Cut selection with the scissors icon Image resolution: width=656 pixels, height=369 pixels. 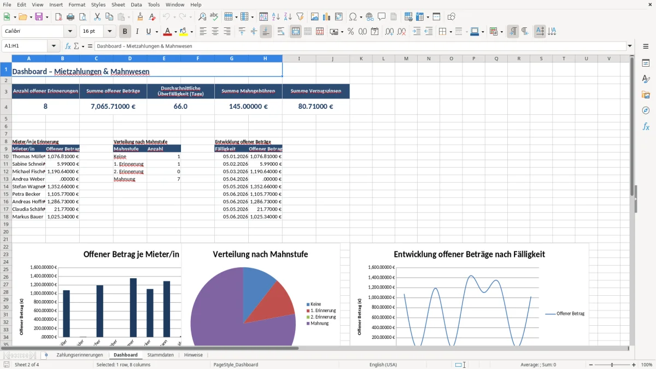coord(97,17)
